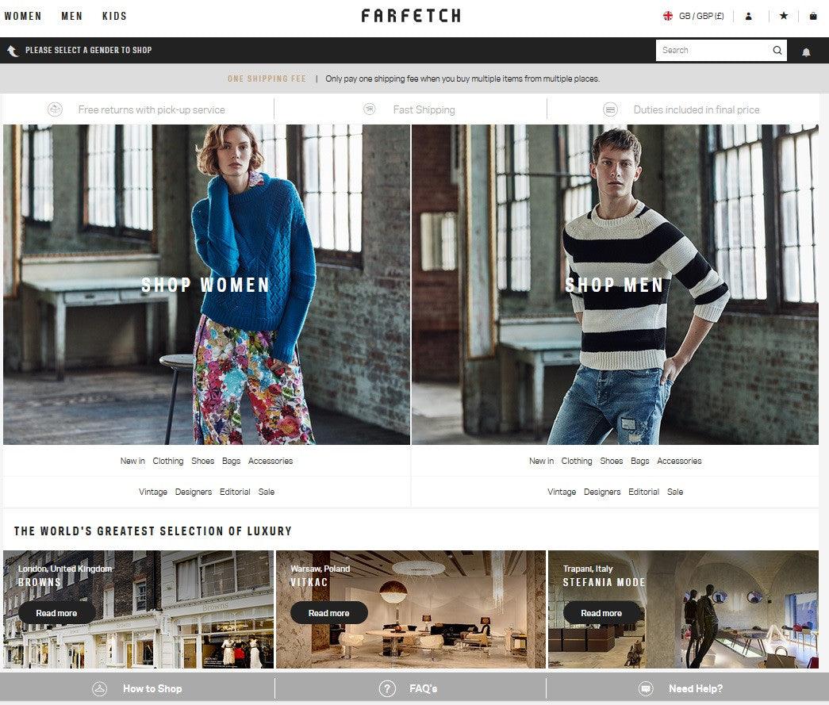Click into the Search field
The image size is (829, 705).
point(712,50)
